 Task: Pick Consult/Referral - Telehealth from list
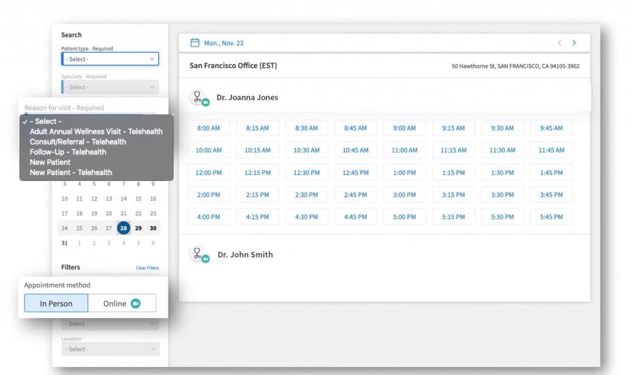78,142
